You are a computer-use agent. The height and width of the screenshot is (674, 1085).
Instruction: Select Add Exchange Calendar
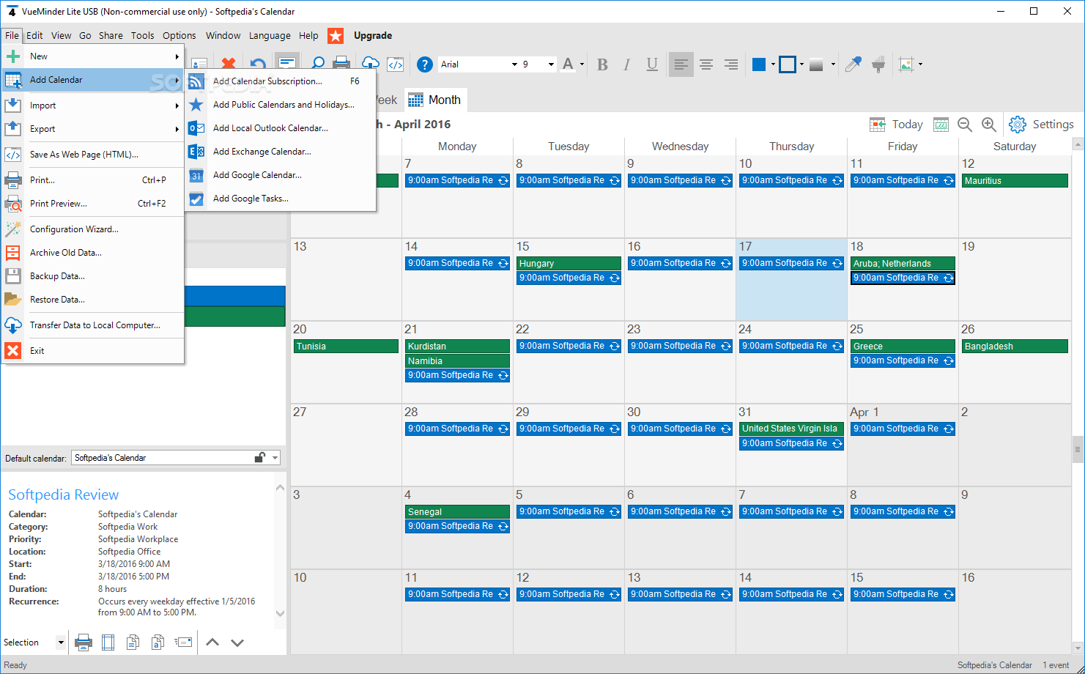(281, 152)
